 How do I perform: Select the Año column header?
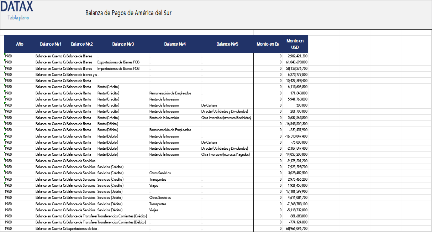[20, 44]
